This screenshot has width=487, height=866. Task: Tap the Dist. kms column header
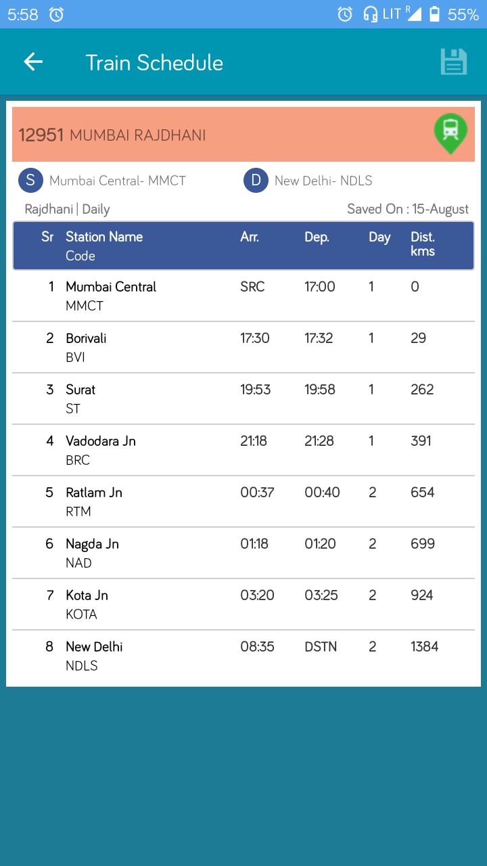pos(423,244)
